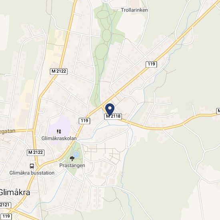Open the Glimåkra busstation text label
Viewport: 220px width, 220px height.
(32, 173)
